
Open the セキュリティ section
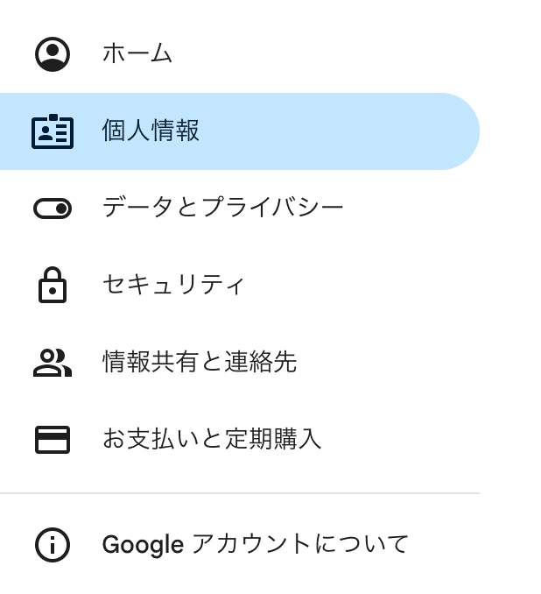[x=173, y=285]
